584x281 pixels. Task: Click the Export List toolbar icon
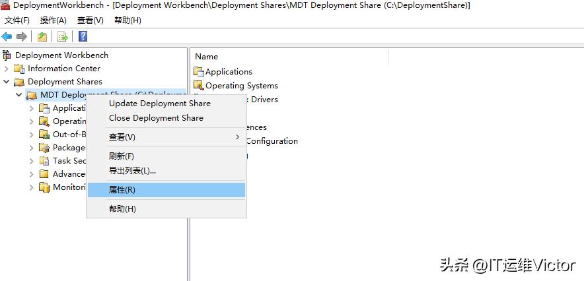63,36
